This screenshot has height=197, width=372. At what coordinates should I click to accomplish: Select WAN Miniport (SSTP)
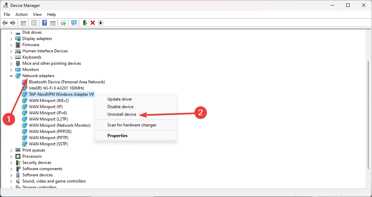tap(48, 144)
